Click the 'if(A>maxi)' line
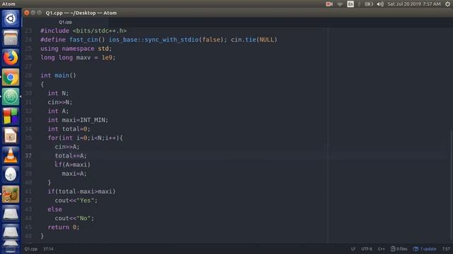 73,164
